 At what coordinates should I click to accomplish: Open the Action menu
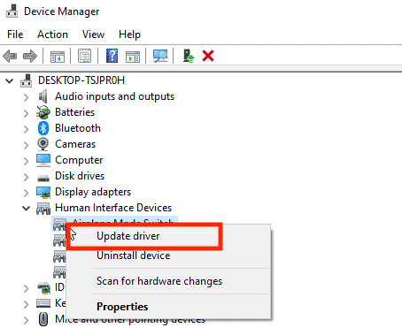52,34
